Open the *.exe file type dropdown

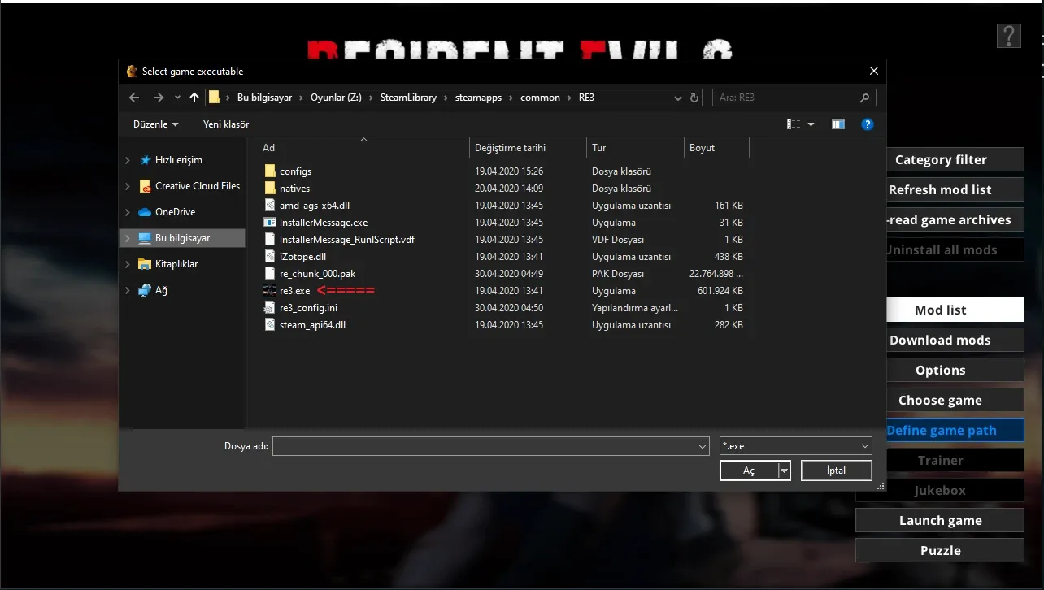[x=795, y=446]
